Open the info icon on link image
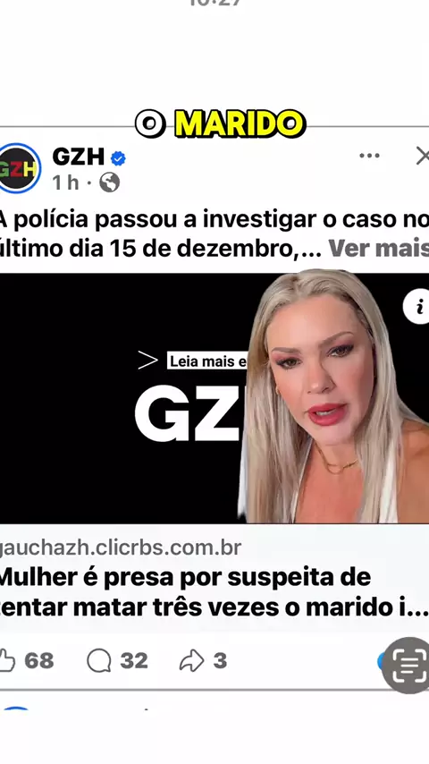 click(417, 307)
